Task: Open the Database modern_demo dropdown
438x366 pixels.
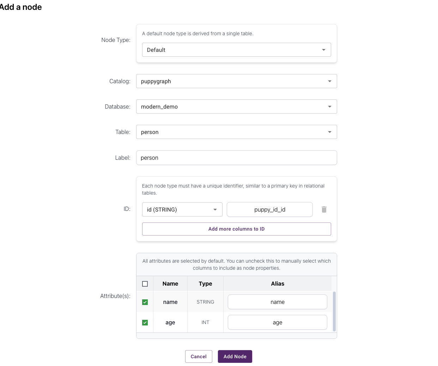Action: coord(236,106)
